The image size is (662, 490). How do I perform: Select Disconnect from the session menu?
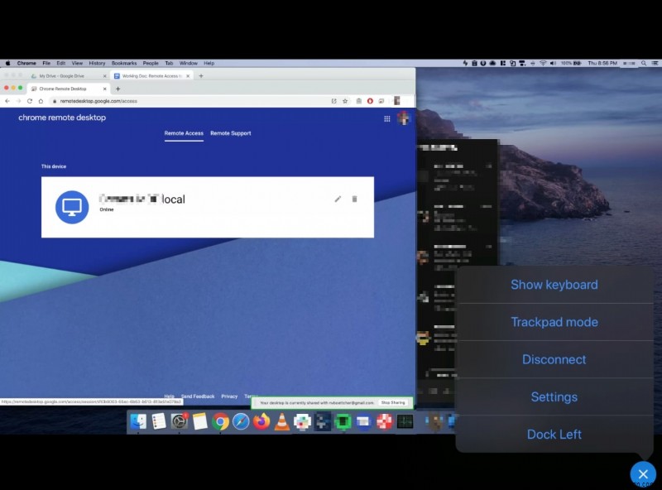pyautogui.click(x=554, y=359)
